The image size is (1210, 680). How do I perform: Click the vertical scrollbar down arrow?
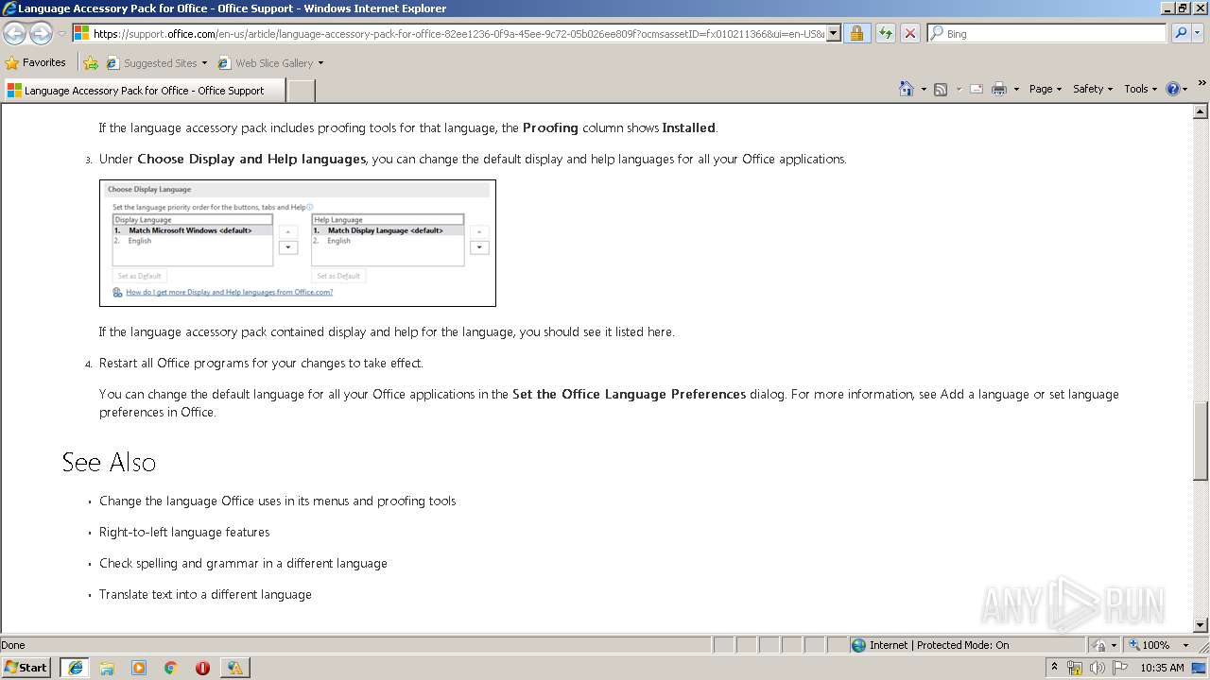point(1201,624)
